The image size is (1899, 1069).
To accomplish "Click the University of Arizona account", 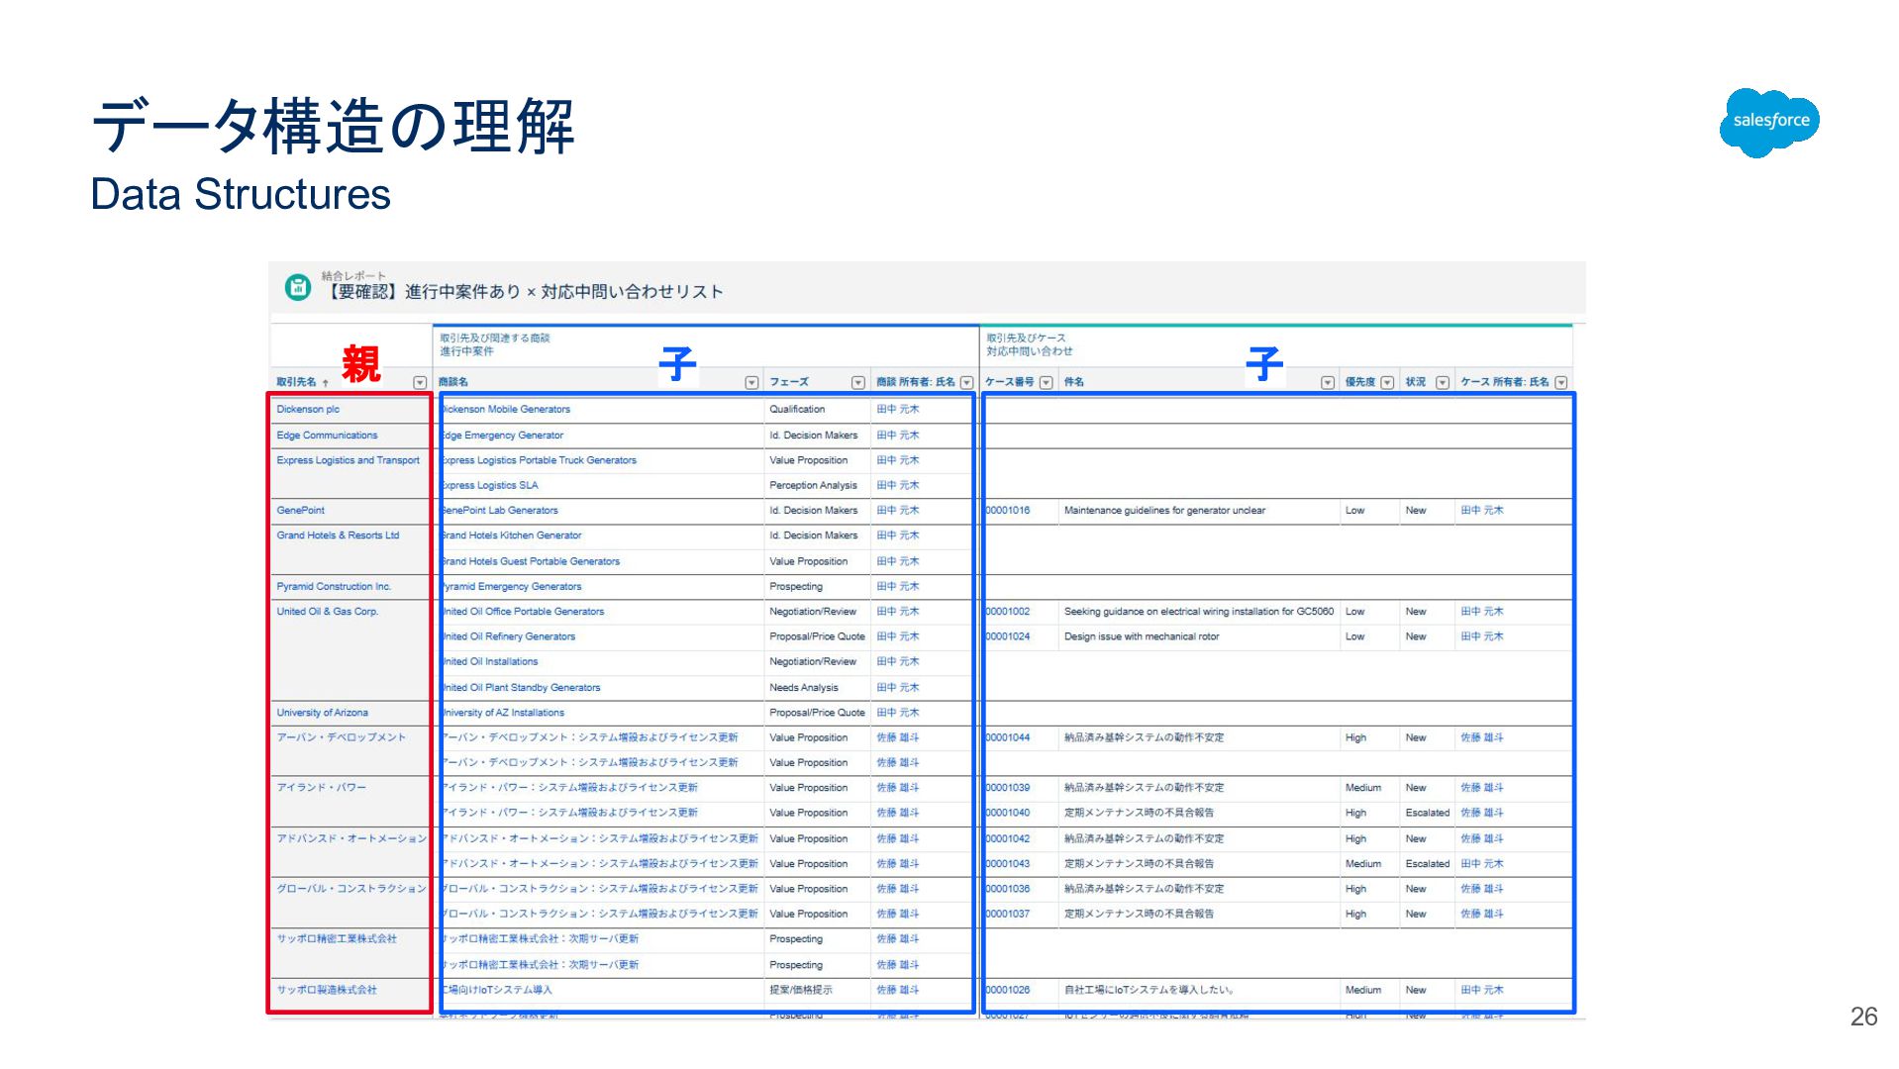I will click(322, 713).
